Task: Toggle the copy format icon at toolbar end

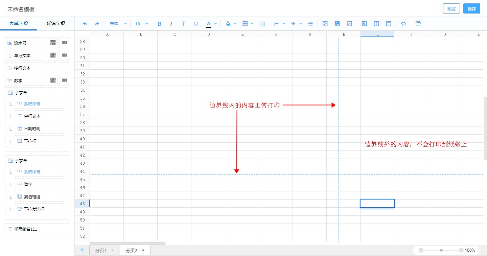Action: (418, 24)
